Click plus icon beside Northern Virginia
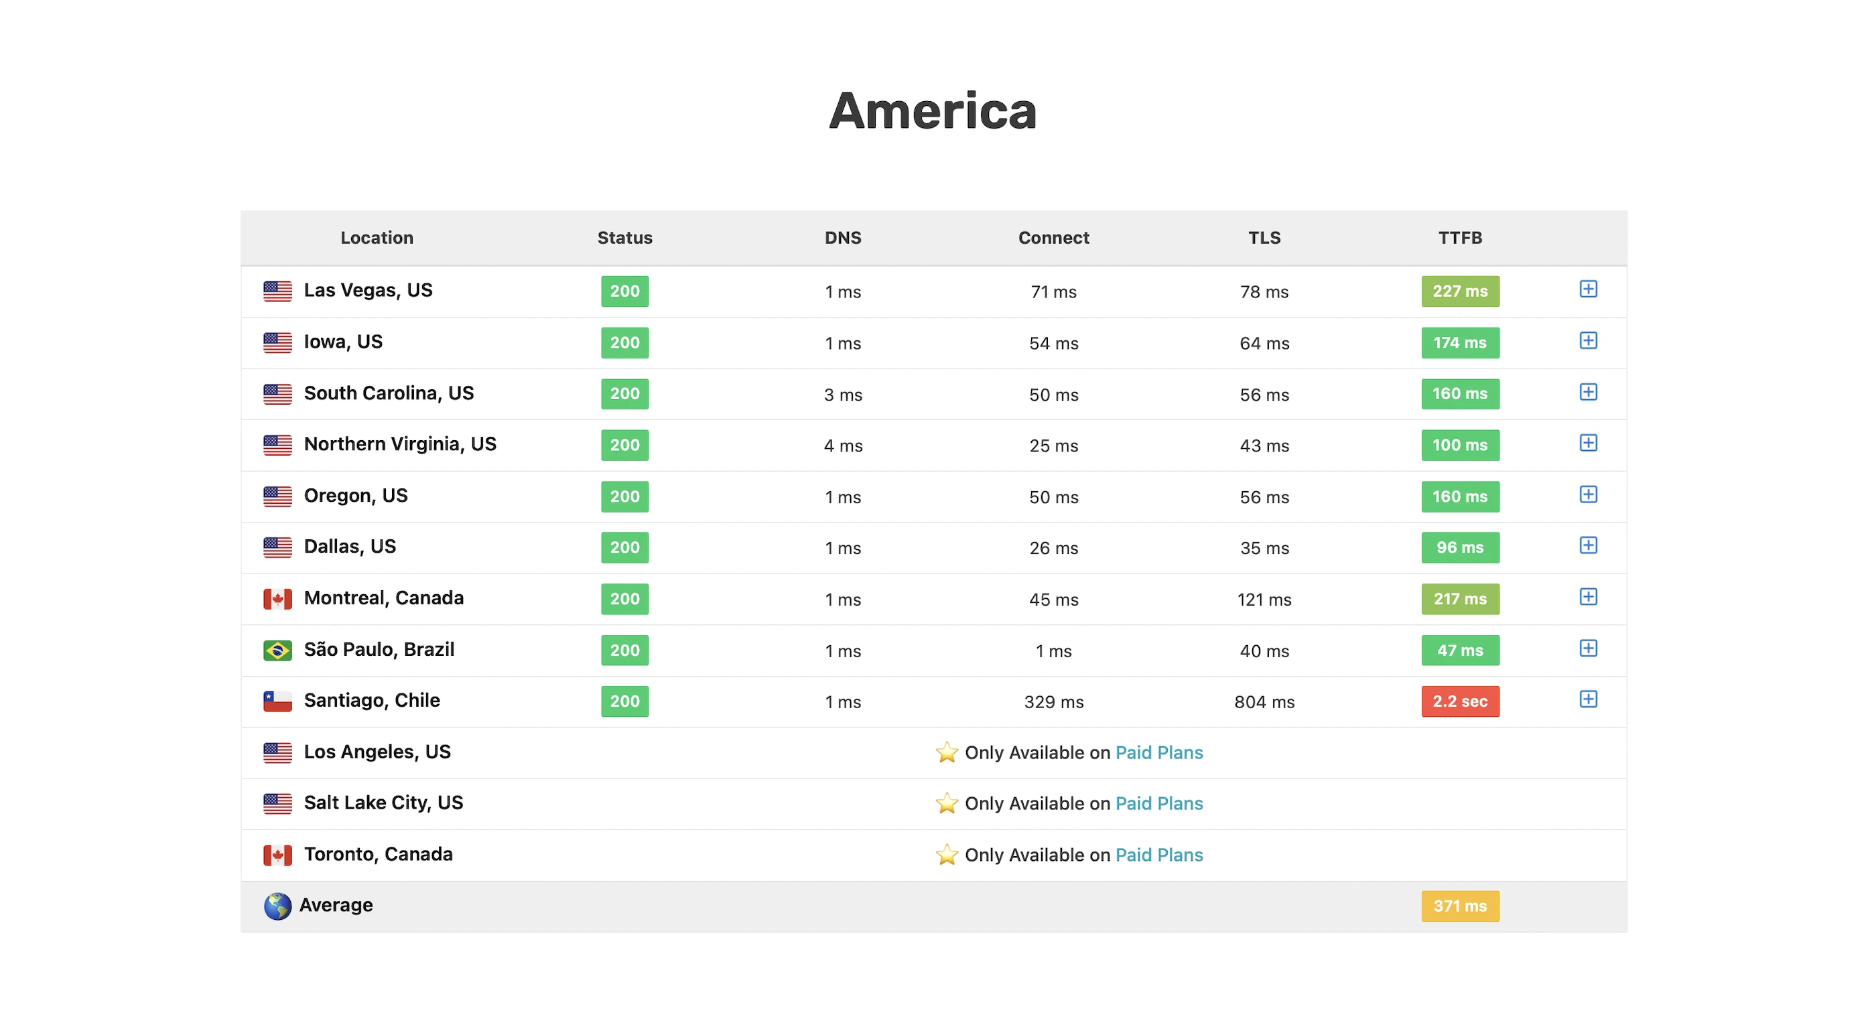Image resolution: width=1868 pixels, height=1025 pixels. 1587,443
